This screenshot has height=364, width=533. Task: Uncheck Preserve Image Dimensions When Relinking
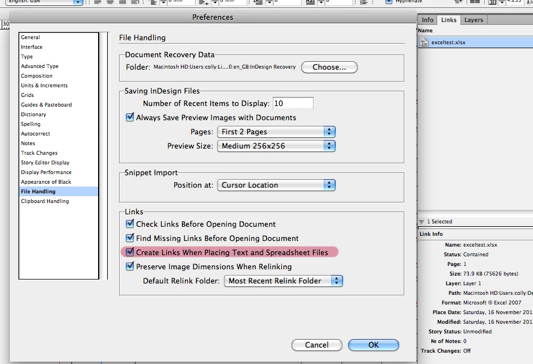click(x=130, y=266)
